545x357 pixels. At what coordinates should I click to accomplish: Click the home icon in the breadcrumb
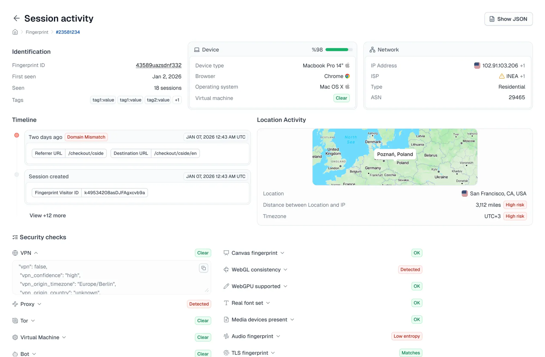tap(15, 32)
